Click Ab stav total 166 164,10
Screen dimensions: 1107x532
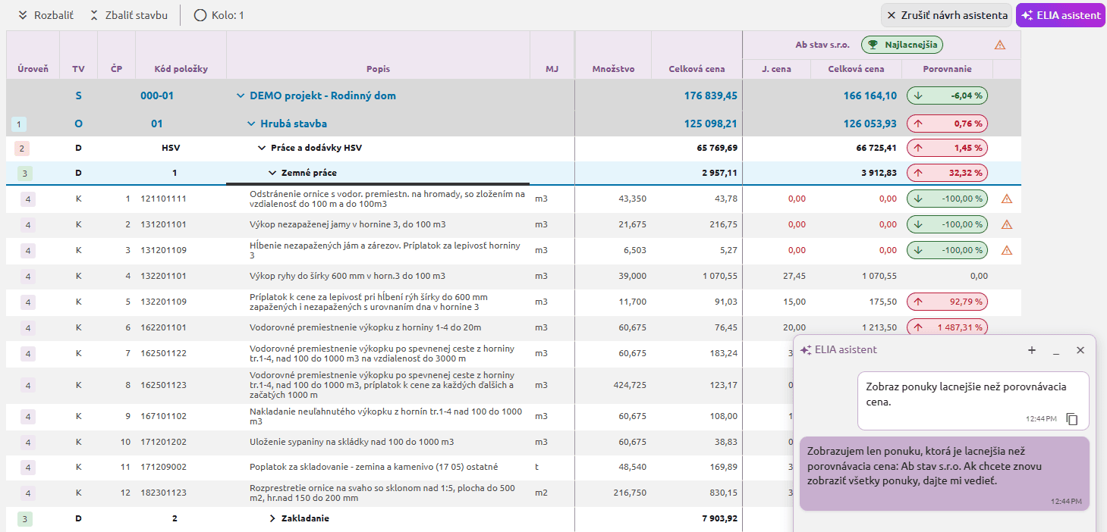pos(870,95)
